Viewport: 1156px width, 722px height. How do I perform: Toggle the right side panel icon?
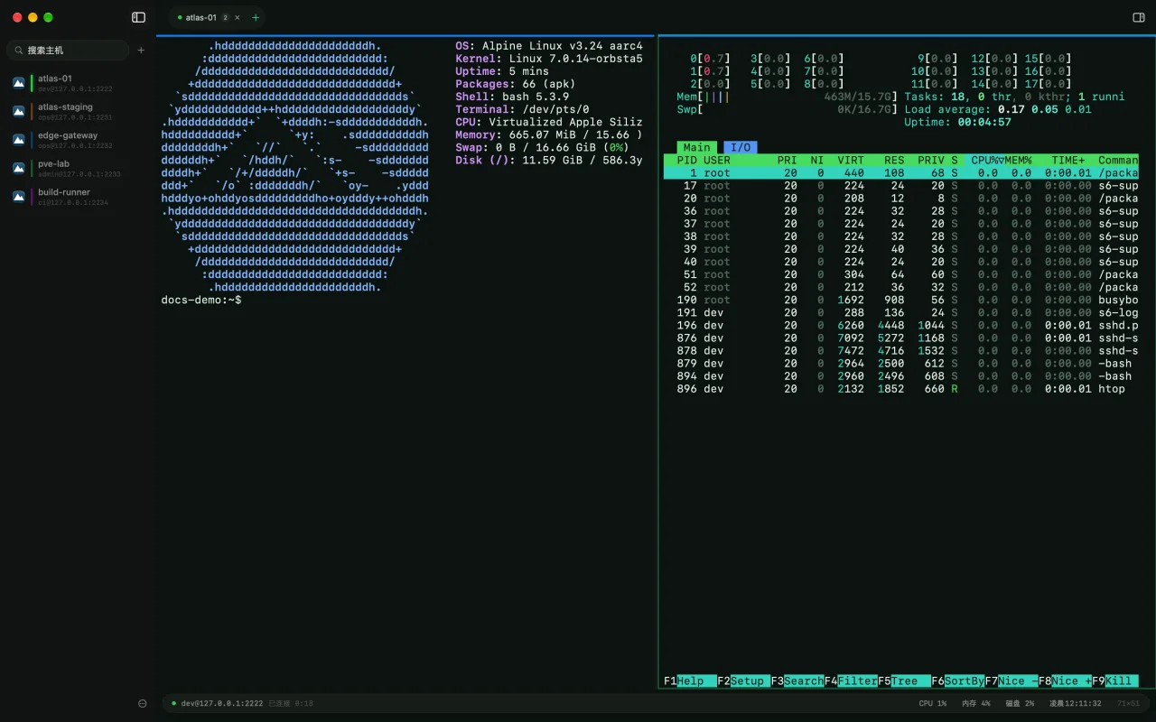pos(1138,17)
